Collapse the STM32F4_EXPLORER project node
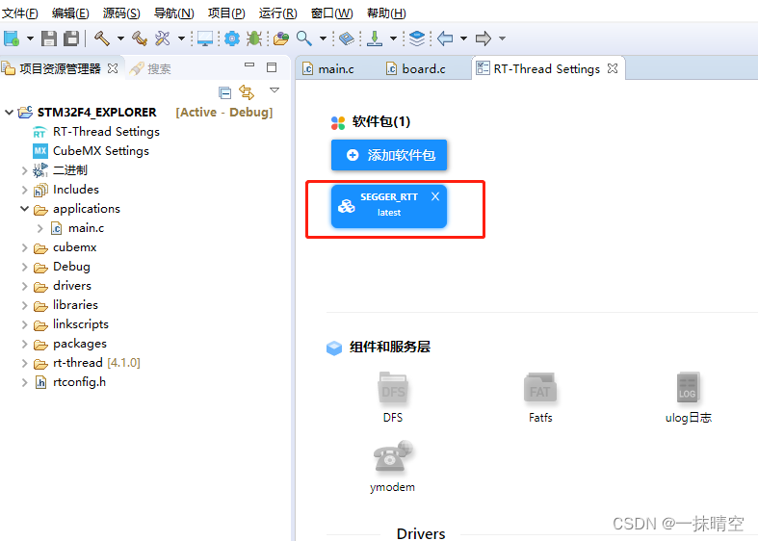Viewport: 758px width, 541px height. 9,112
